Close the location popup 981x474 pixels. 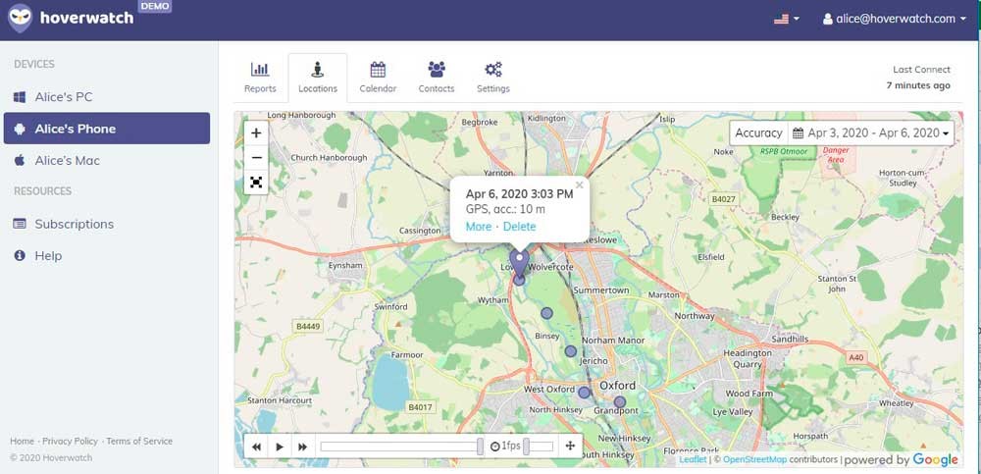coord(580,184)
